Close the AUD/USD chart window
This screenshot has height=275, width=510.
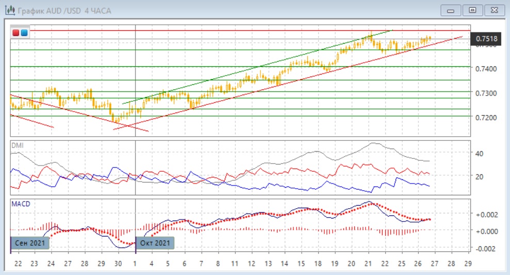[492, 10]
